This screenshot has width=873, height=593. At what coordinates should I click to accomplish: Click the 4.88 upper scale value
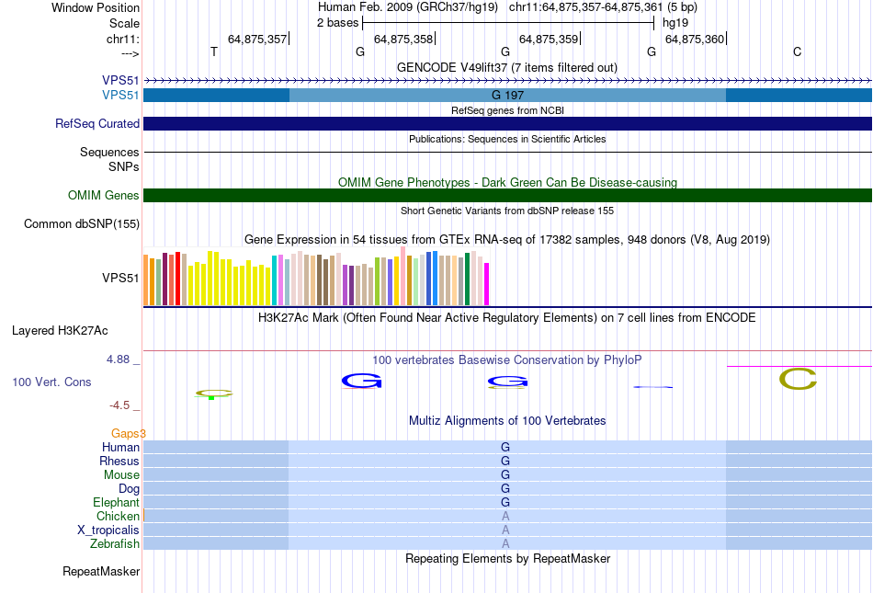point(118,359)
